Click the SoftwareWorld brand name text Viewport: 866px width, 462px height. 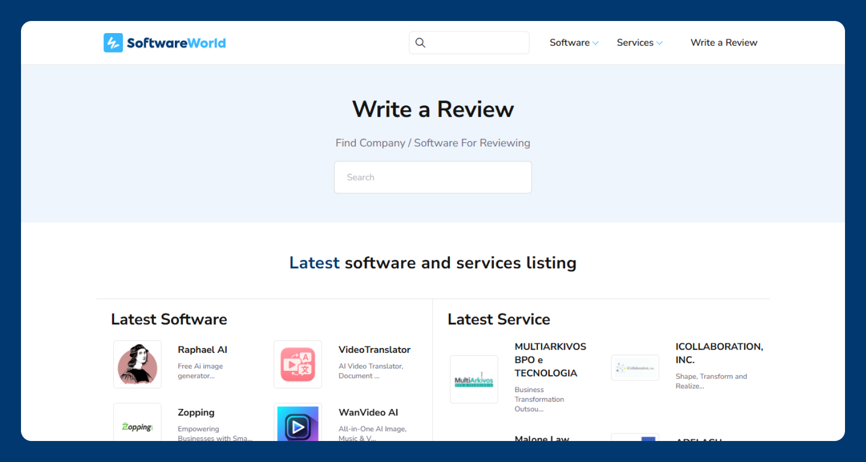pos(176,43)
